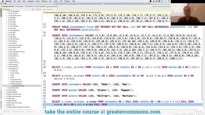This screenshot has width=205, height=115.
Task: Open Project panel settings gear
Action: tap(38, 9)
